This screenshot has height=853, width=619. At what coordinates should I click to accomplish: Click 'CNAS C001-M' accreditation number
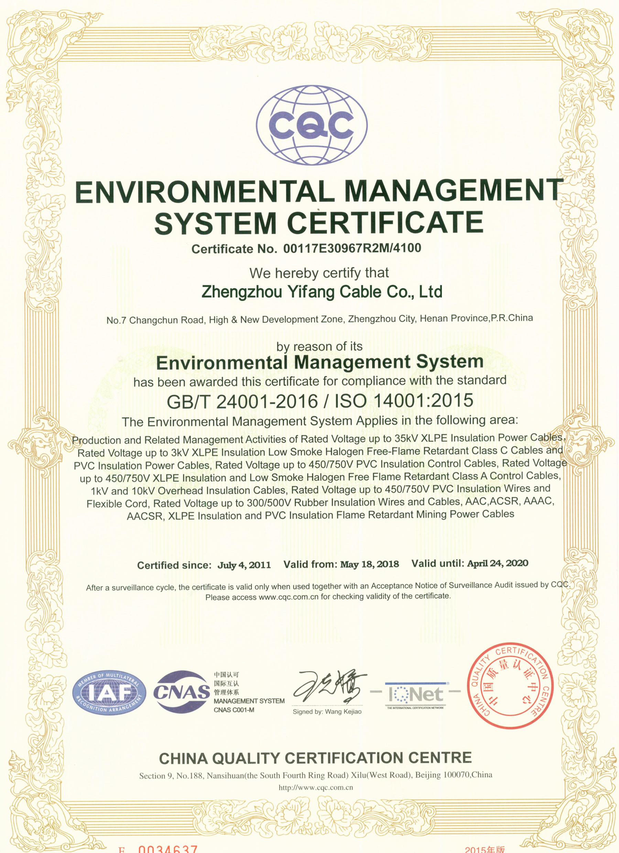tap(234, 710)
